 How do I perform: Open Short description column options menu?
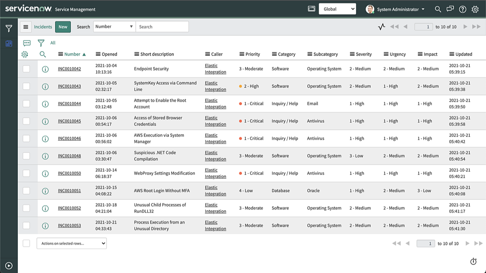(136, 54)
